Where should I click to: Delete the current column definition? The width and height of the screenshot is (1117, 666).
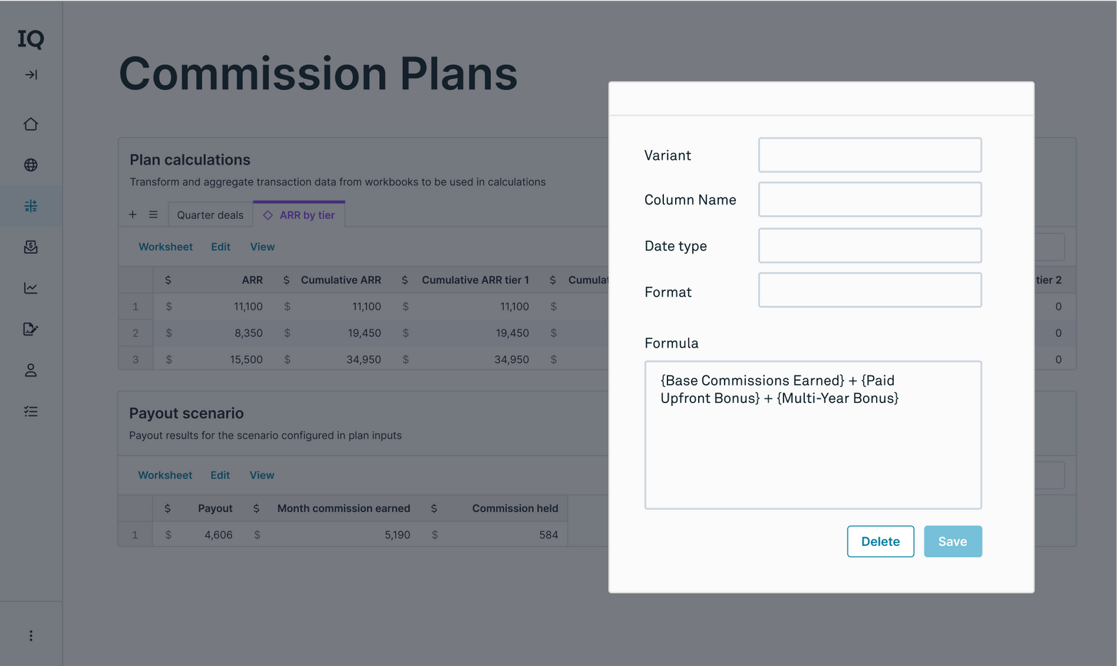click(x=880, y=541)
